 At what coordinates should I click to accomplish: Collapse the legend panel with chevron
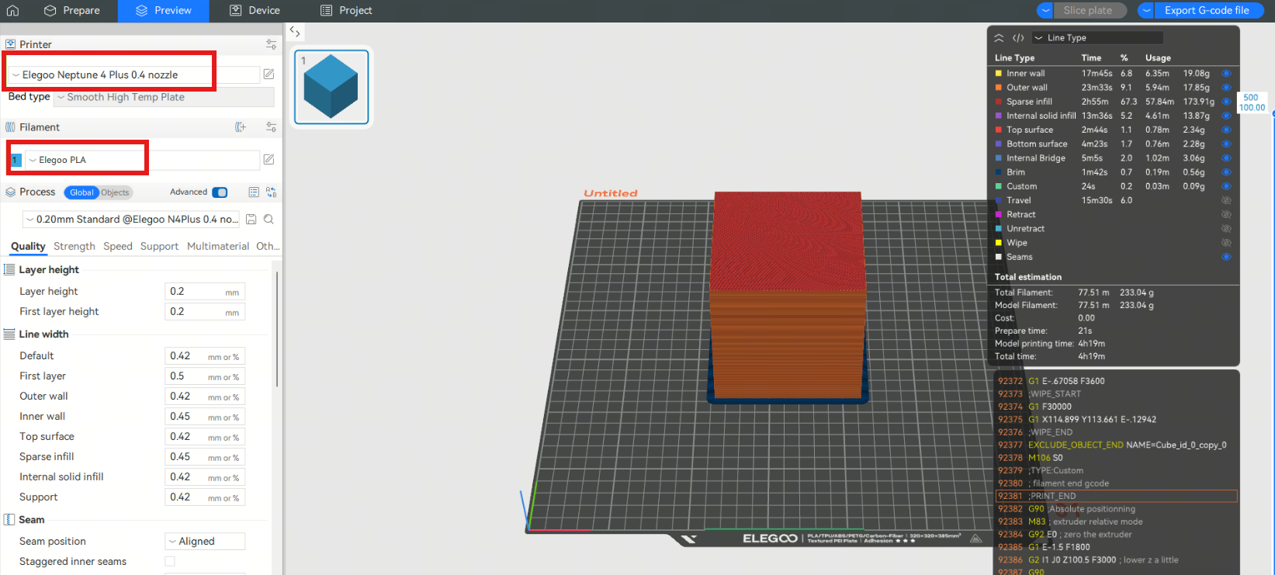pos(999,37)
